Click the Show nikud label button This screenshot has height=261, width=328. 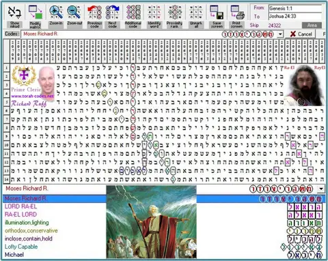click(15, 25)
